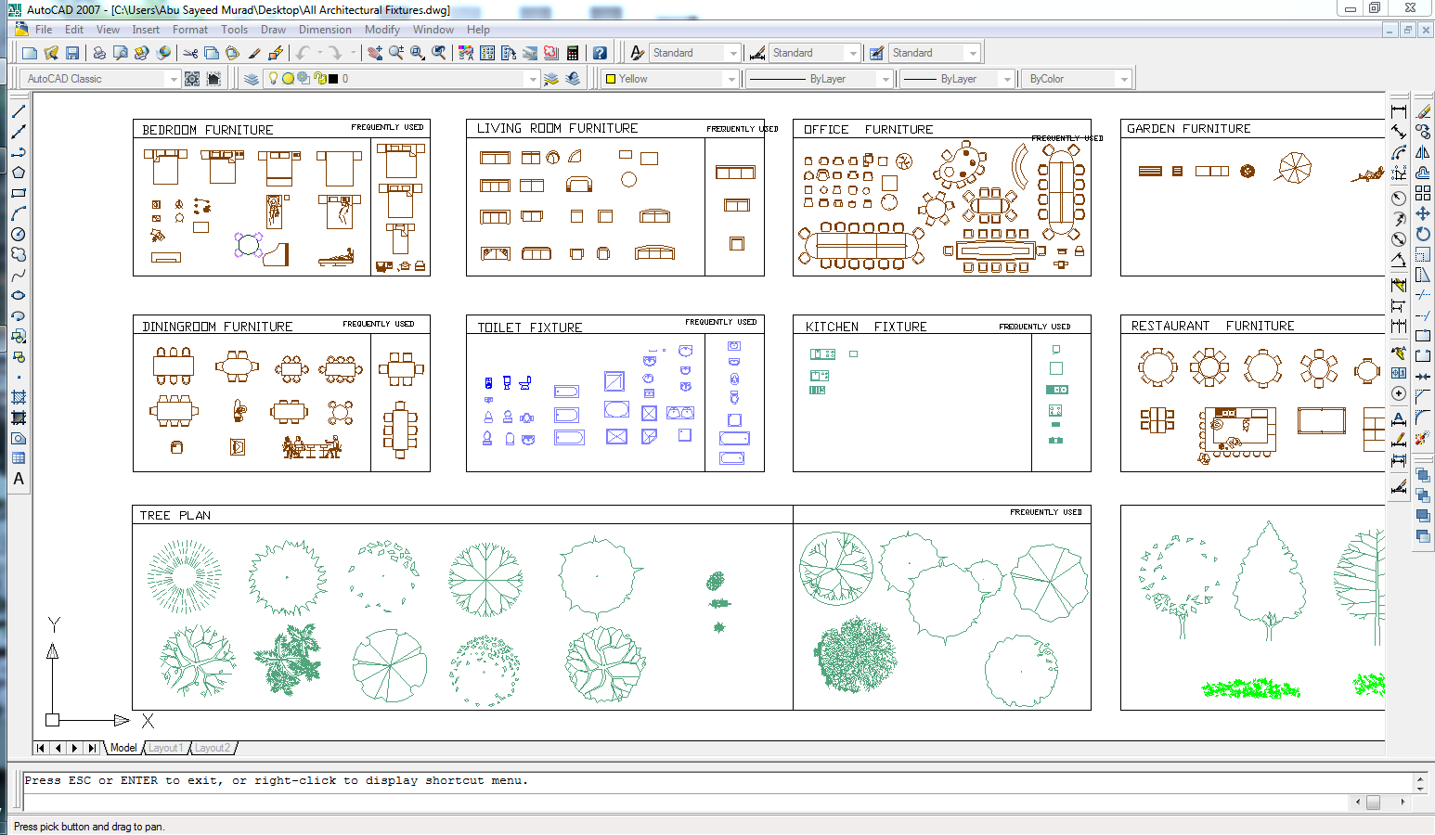This screenshot has height=835, width=1435.
Task: Select the Move modify tool
Action: [x=1423, y=213]
